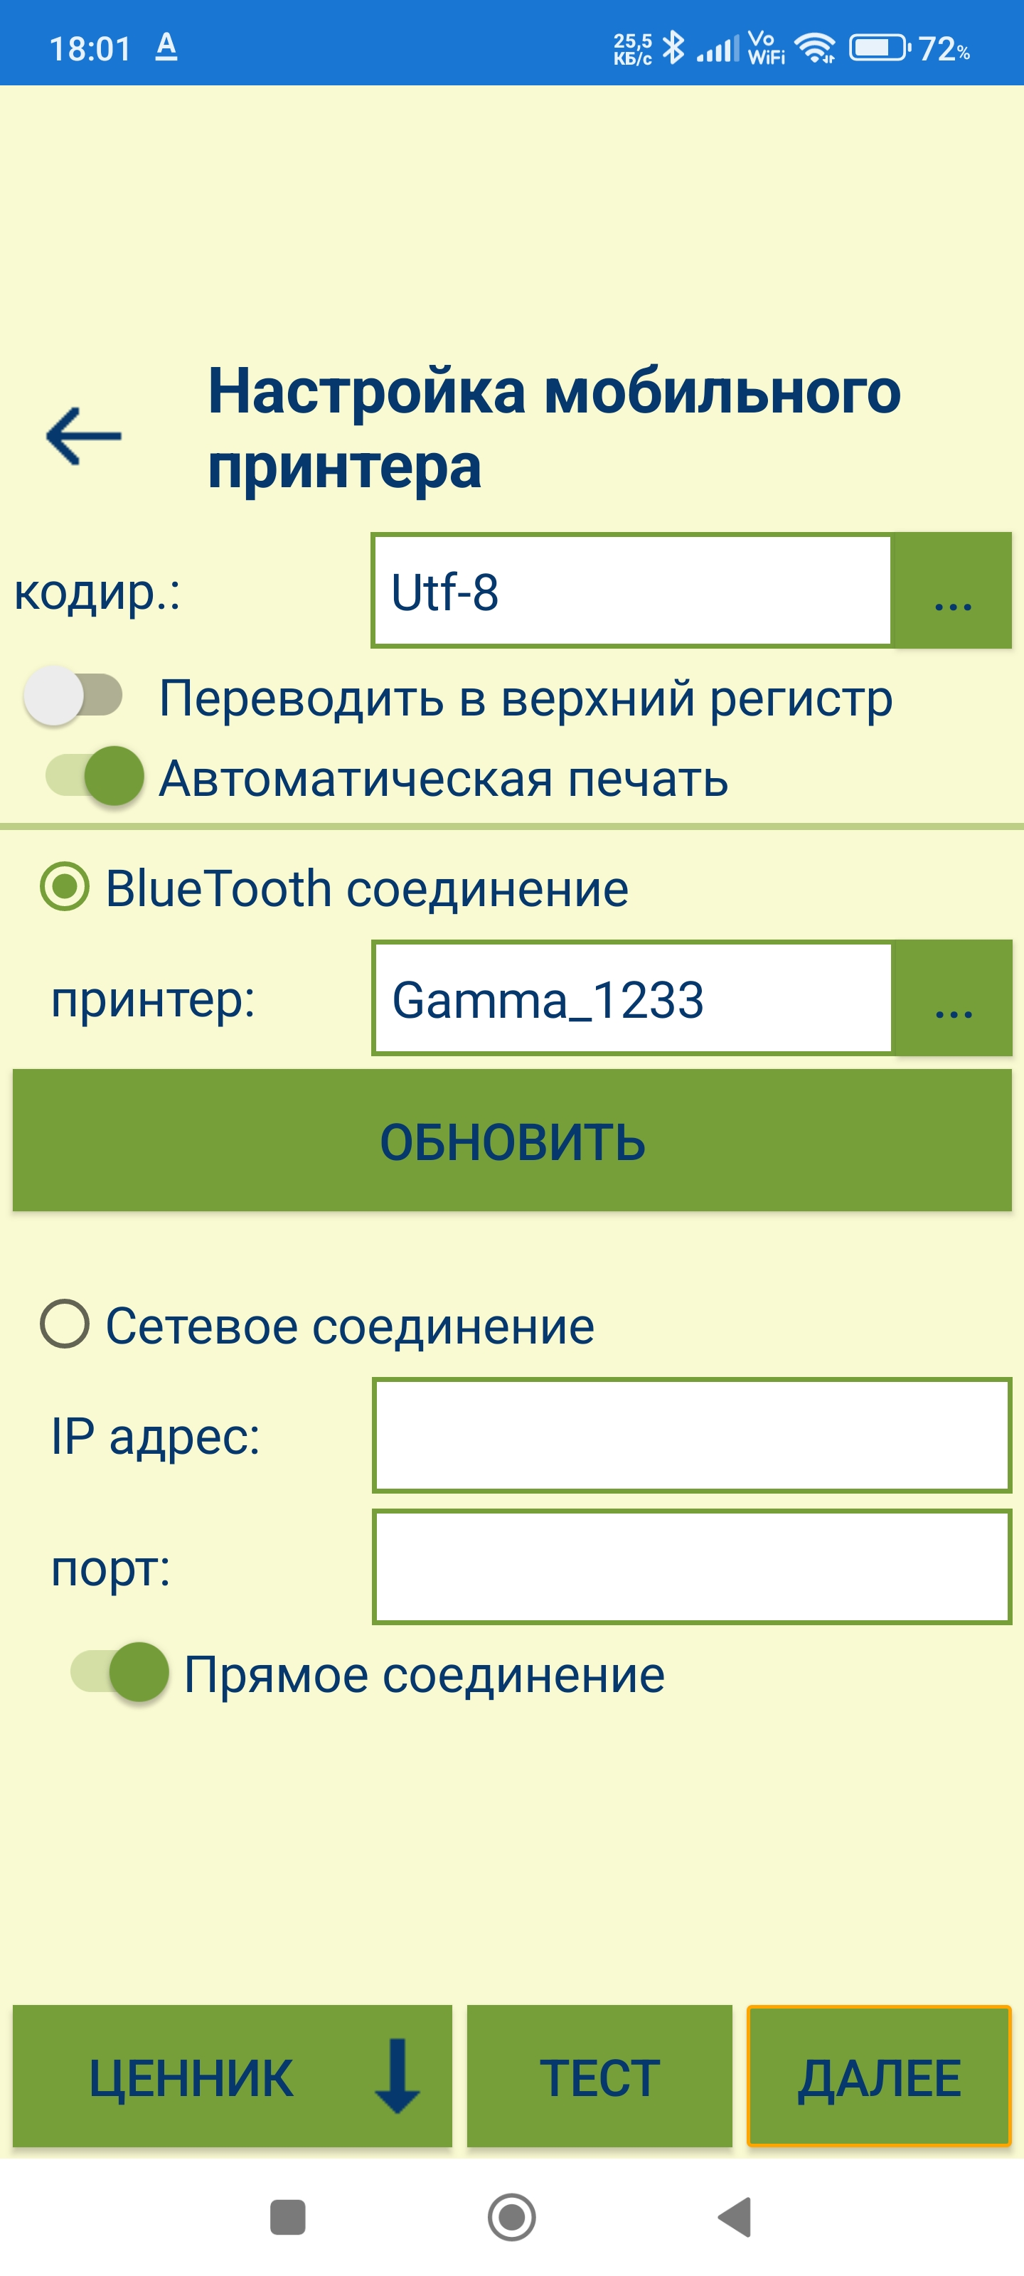This screenshot has height=2276, width=1024.
Task: Tap the Android home circle button
Action: [x=511, y=2217]
